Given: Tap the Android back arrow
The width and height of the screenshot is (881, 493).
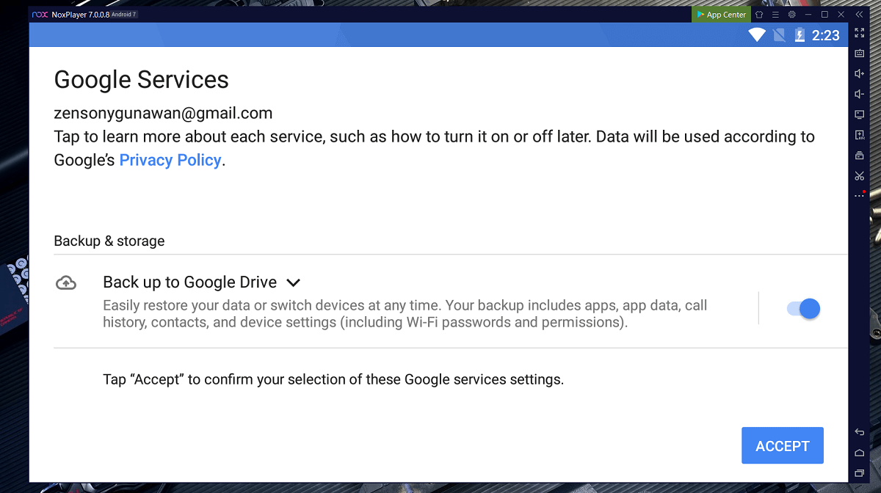Looking at the screenshot, I should pyautogui.click(x=859, y=432).
